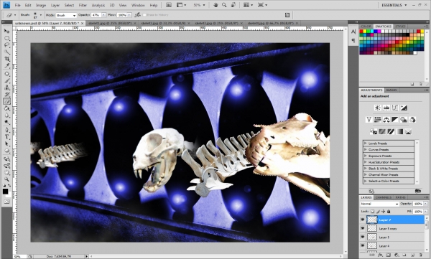
Task: Select the Lasso tool
Action: click(6, 45)
